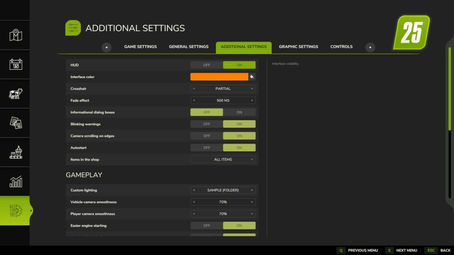Screen dimensions: 454x255
Task: Click the green settings icon beside page title
Action: [x=73, y=28]
